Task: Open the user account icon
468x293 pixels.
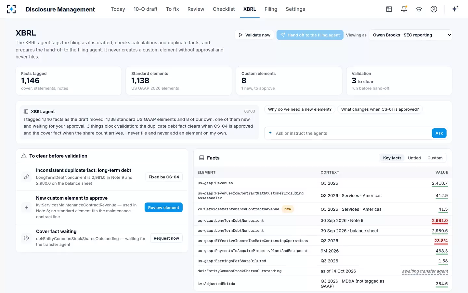Action: [x=434, y=9]
